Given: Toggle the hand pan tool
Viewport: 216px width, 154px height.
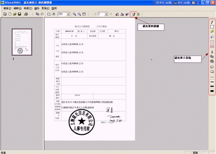Looking at the screenshot, I should tap(54, 14).
